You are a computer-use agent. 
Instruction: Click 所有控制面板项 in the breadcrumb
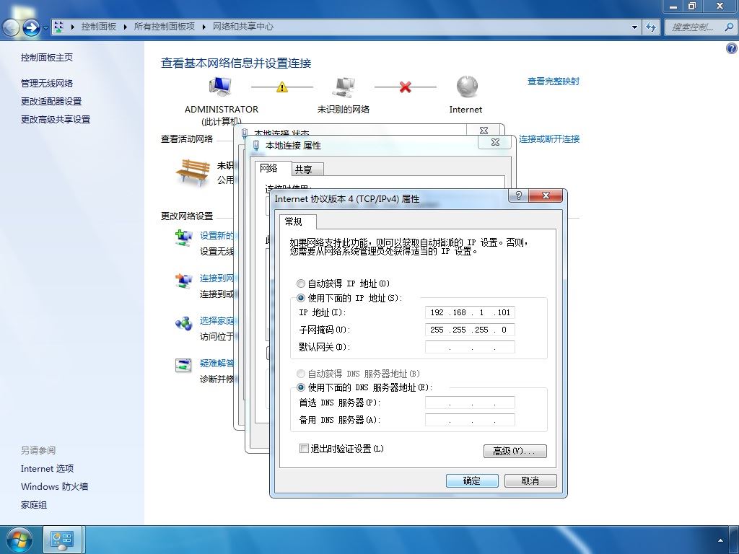[165, 27]
